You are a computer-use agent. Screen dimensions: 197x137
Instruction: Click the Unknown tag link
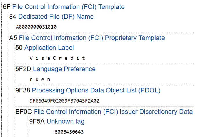click(65, 121)
